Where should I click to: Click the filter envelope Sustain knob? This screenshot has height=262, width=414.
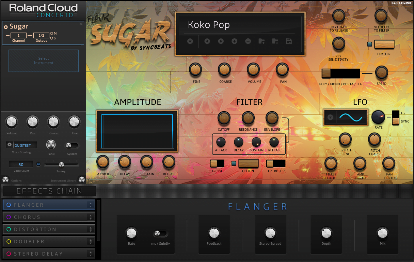click(x=256, y=142)
